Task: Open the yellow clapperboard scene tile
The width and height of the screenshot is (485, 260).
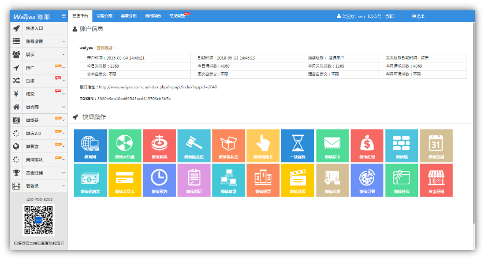Action: point(298,180)
